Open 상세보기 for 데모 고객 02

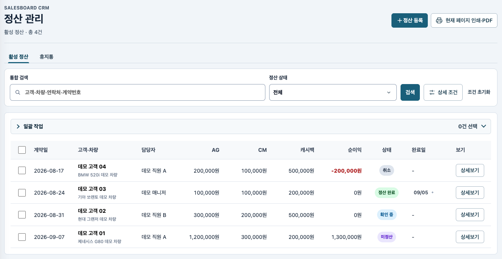tap(470, 215)
